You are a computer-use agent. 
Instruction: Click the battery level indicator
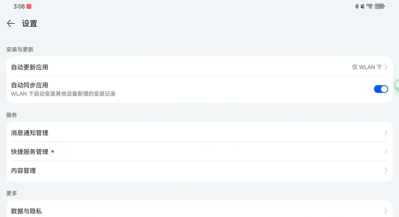click(x=380, y=6)
